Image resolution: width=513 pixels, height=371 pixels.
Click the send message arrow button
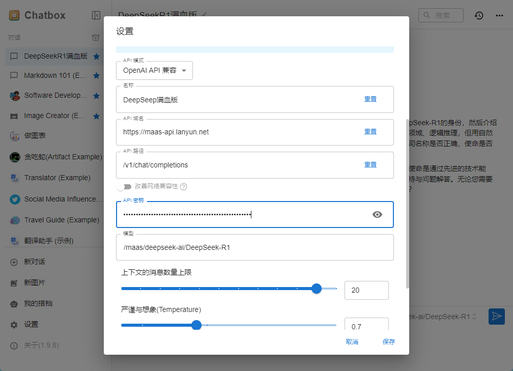497,317
